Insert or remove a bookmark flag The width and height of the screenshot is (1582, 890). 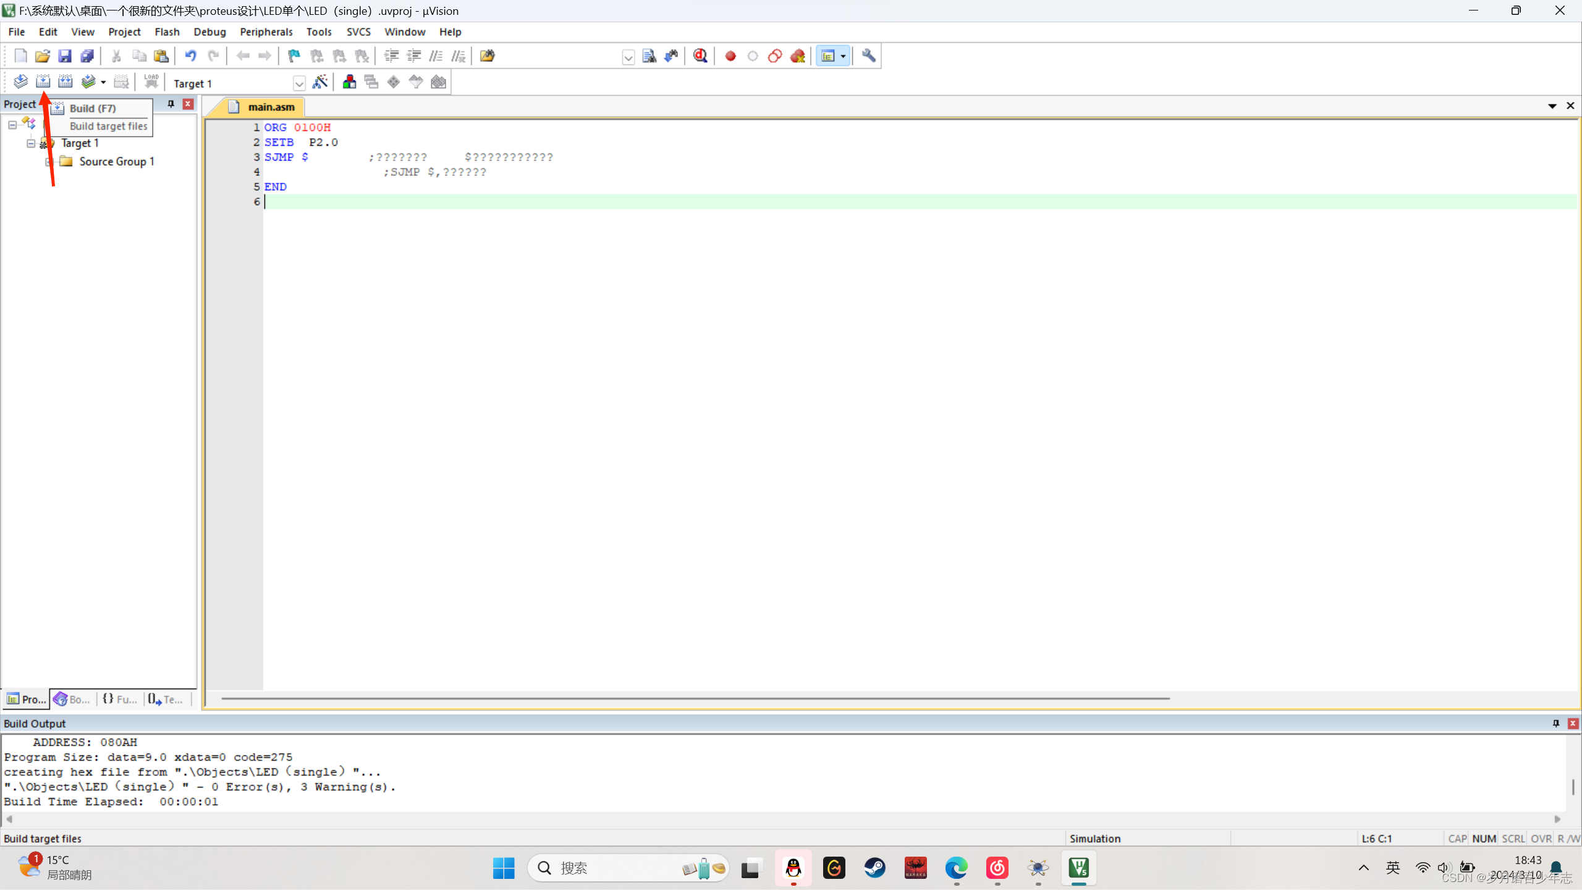click(x=294, y=56)
